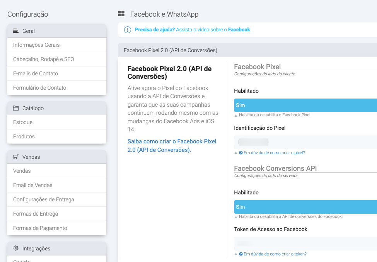Screen dimensions: 377x262
Task: Click the info icon in help banner
Action: pos(127,30)
